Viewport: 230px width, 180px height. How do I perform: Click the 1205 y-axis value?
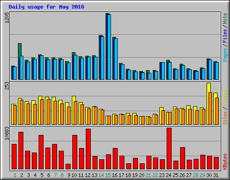coord(7,18)
